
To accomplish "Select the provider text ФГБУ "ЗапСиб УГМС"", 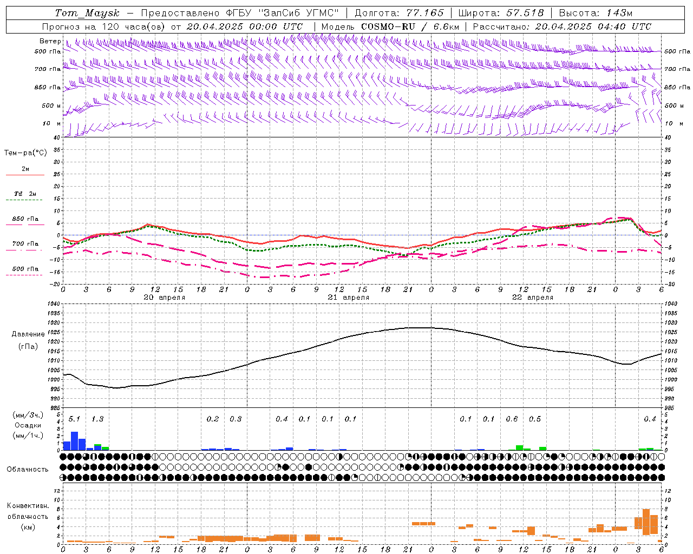I will pyautogui.click(x=281, y=13).
